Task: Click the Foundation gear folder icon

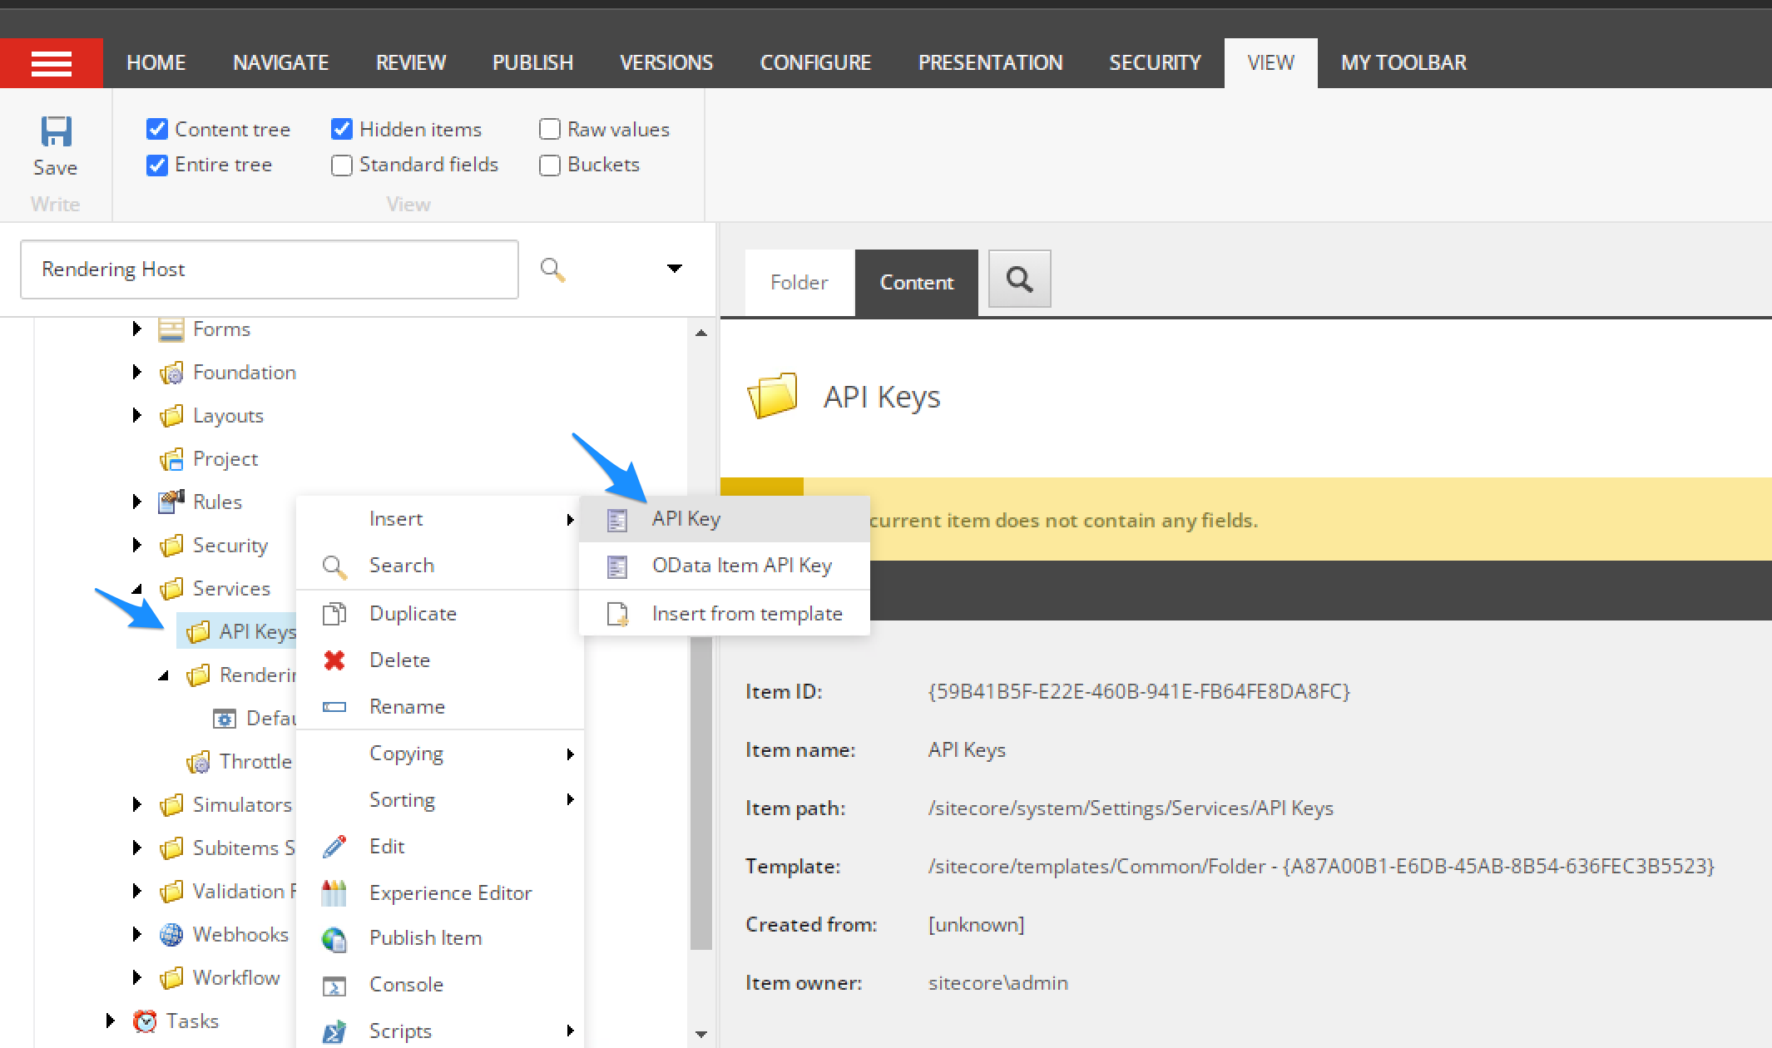Action: pos(171,373)
